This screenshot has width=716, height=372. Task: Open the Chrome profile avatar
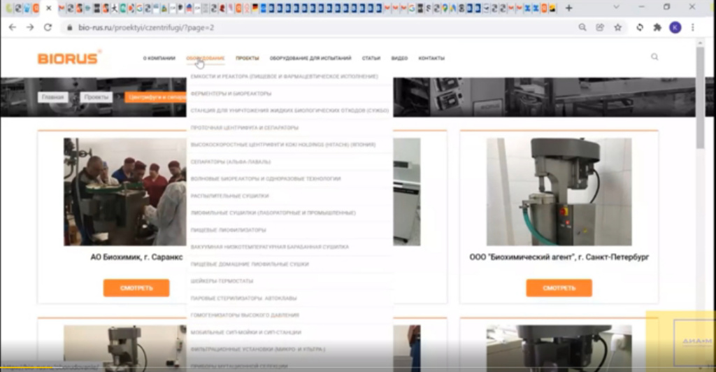pyautogui.click(x=675, y=27)
